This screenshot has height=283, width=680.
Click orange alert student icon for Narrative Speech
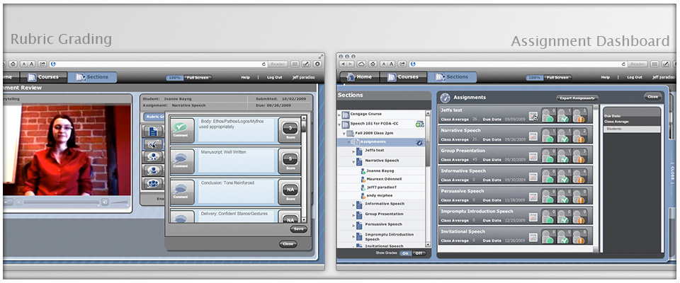[579, 136]
